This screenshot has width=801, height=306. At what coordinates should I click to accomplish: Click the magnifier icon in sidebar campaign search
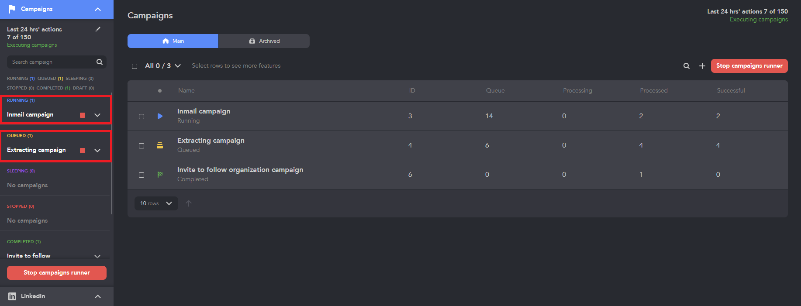[100, 62]
